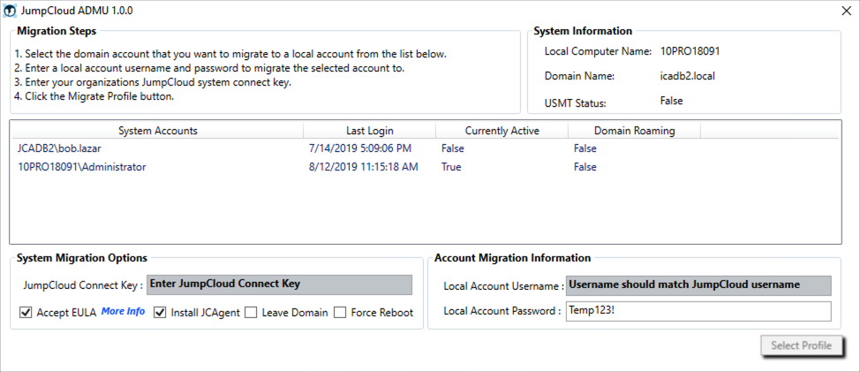
Task: Click the Currently Active column header
Action: pos(502,131)
